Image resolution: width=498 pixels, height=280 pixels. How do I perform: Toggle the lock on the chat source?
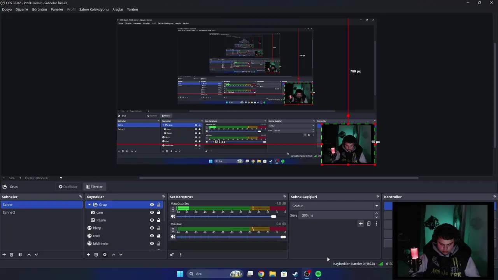(159, 236)
